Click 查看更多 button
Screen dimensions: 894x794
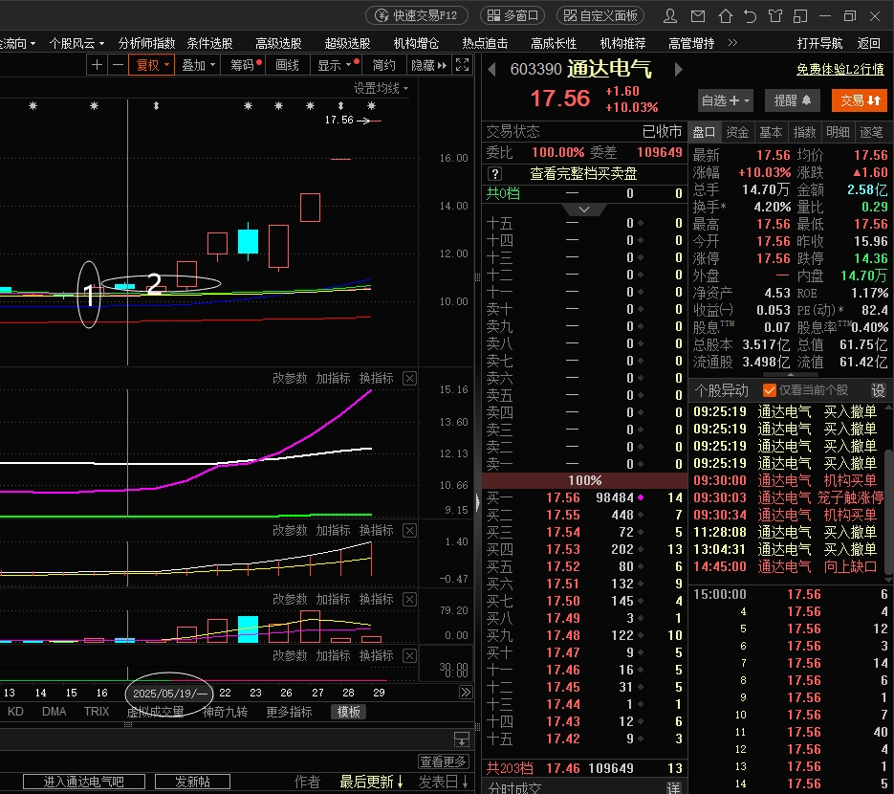tap(443, 761)
